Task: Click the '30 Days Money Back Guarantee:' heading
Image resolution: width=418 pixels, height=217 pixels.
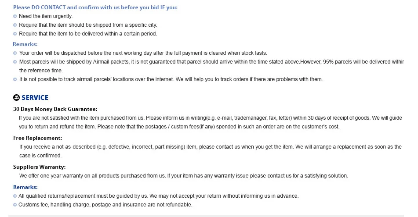Action: point(55,109)
